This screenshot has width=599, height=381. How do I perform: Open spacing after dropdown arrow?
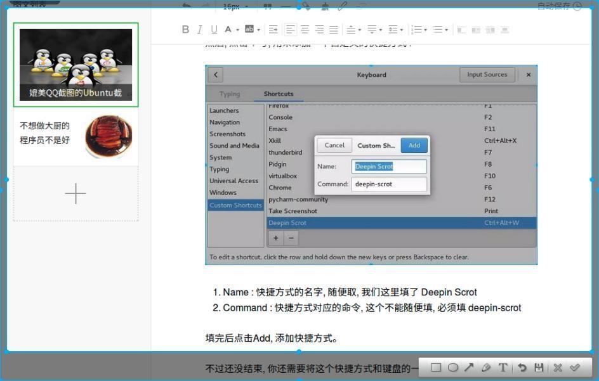[x=381, y=30]
